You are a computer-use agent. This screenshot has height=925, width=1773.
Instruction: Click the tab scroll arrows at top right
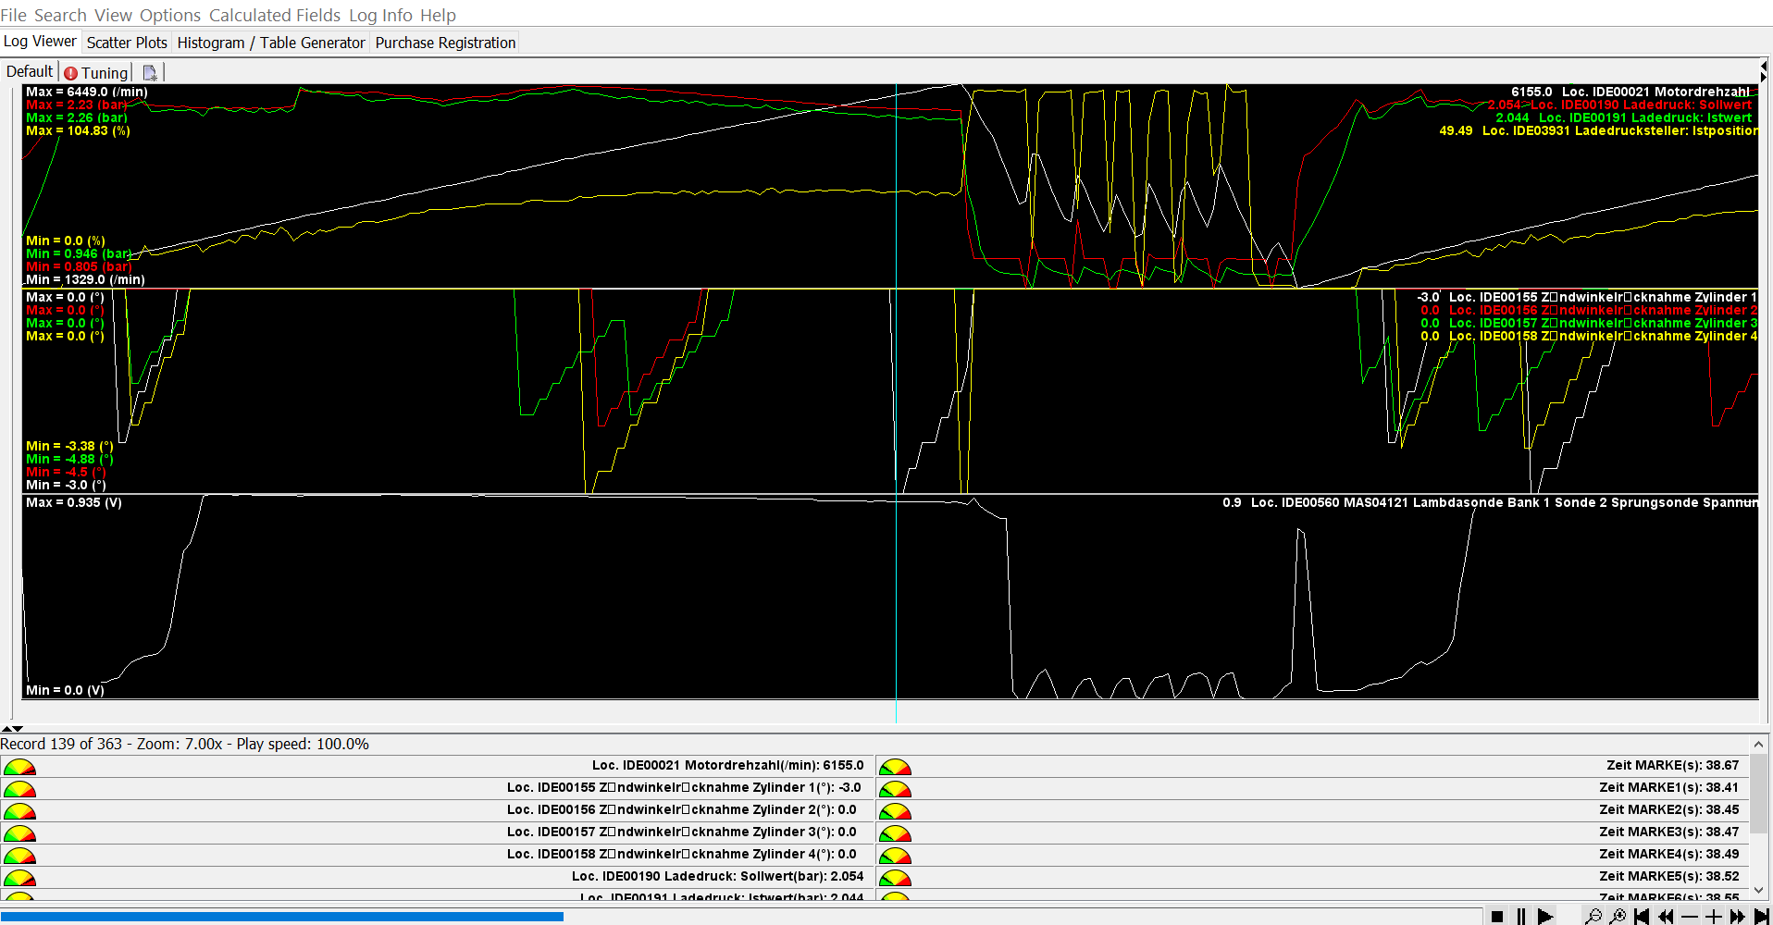pyautogui.click(x=1764, y=71)
